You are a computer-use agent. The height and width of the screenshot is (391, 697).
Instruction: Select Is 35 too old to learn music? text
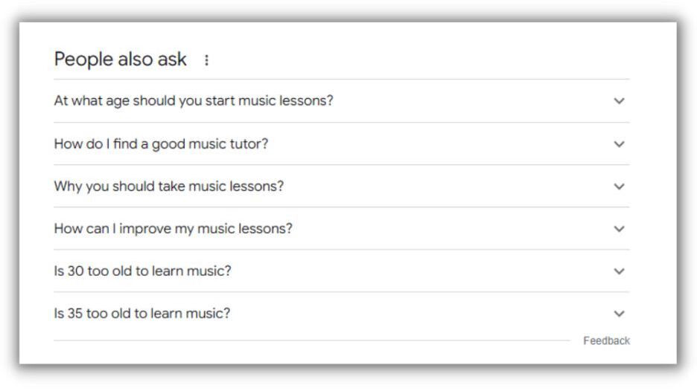[141, 314]
